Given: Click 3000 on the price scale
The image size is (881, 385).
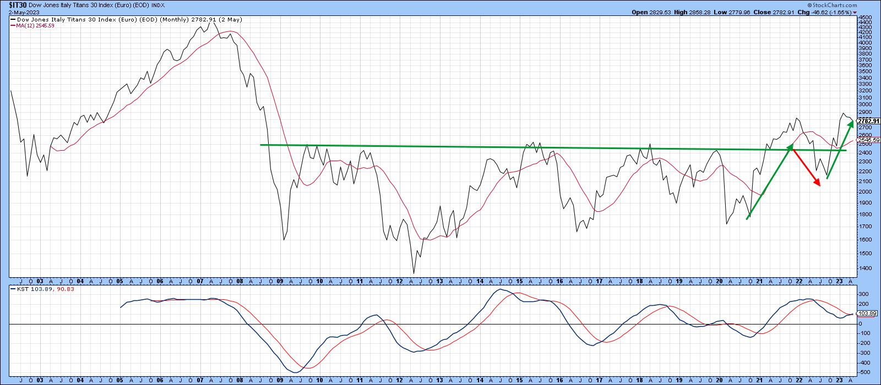Looking at the screenshot, I should 865,105.
